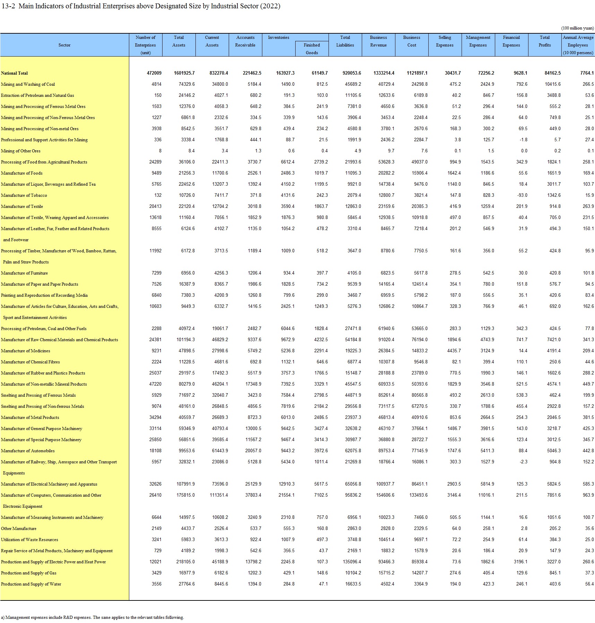Select the '(100 million yuan)' unit note
This screenshot has height=623, width=595.
tap(578, 28)
